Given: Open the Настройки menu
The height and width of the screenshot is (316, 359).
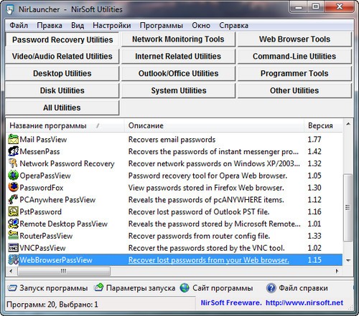Looking at the screenshot, I should 112,25.
